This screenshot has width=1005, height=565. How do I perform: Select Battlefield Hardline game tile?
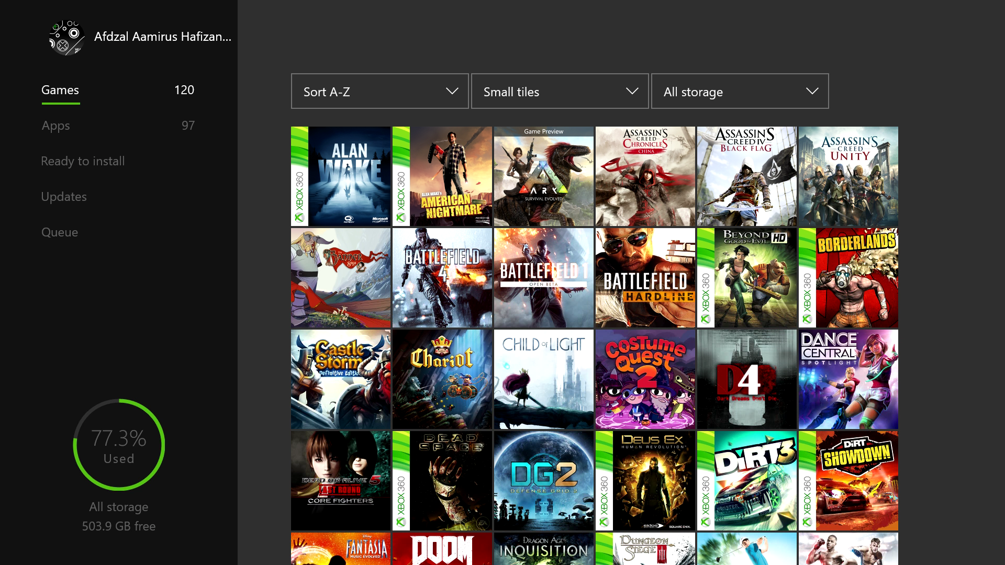point(645,278)
